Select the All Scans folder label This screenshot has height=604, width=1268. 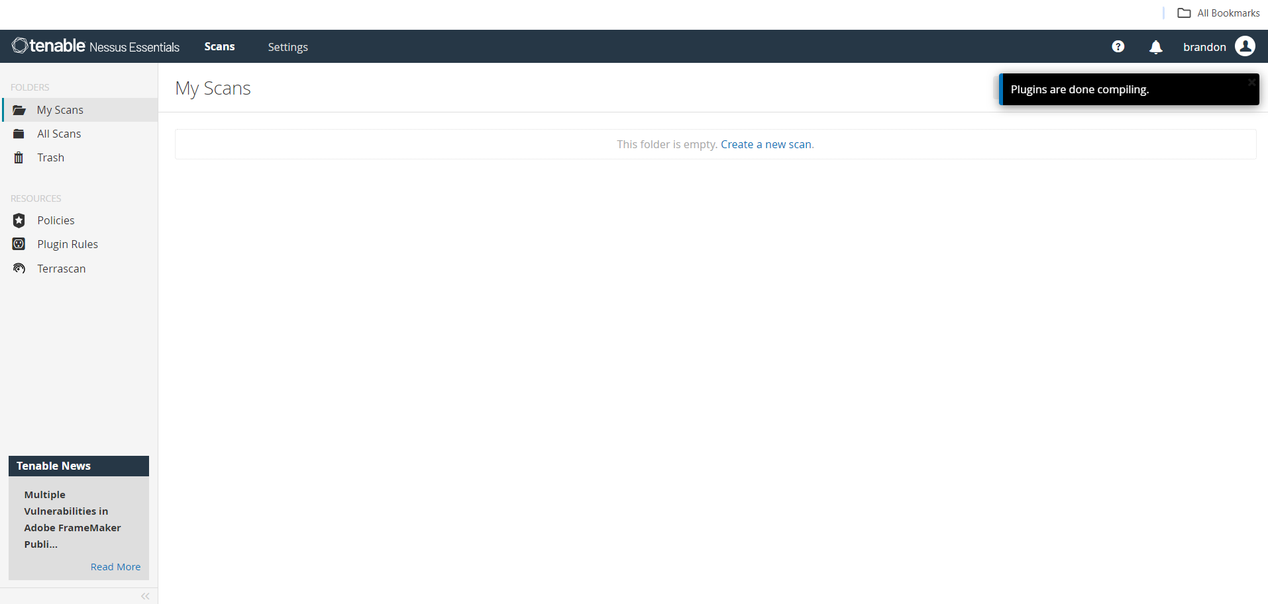coord(59,134)
